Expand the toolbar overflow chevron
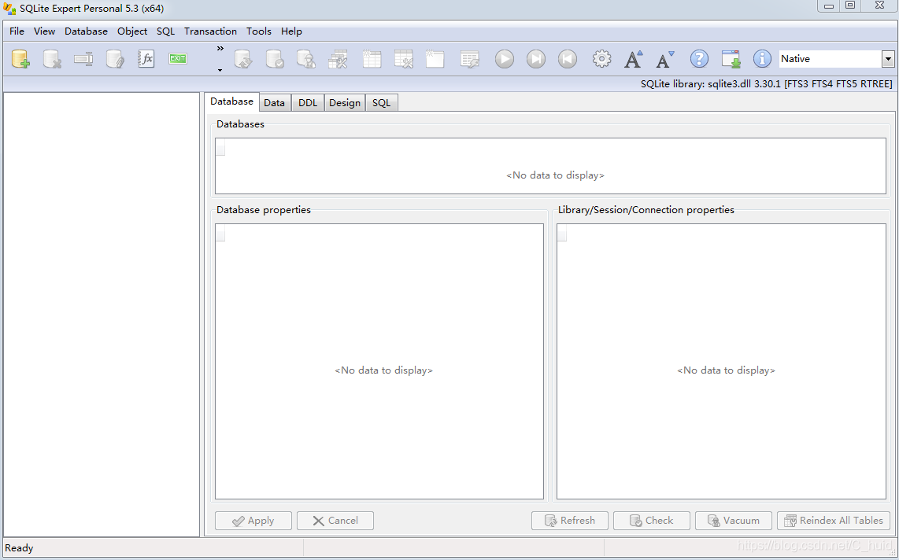Viewport: 899px width, 560px height. point(220,49)
